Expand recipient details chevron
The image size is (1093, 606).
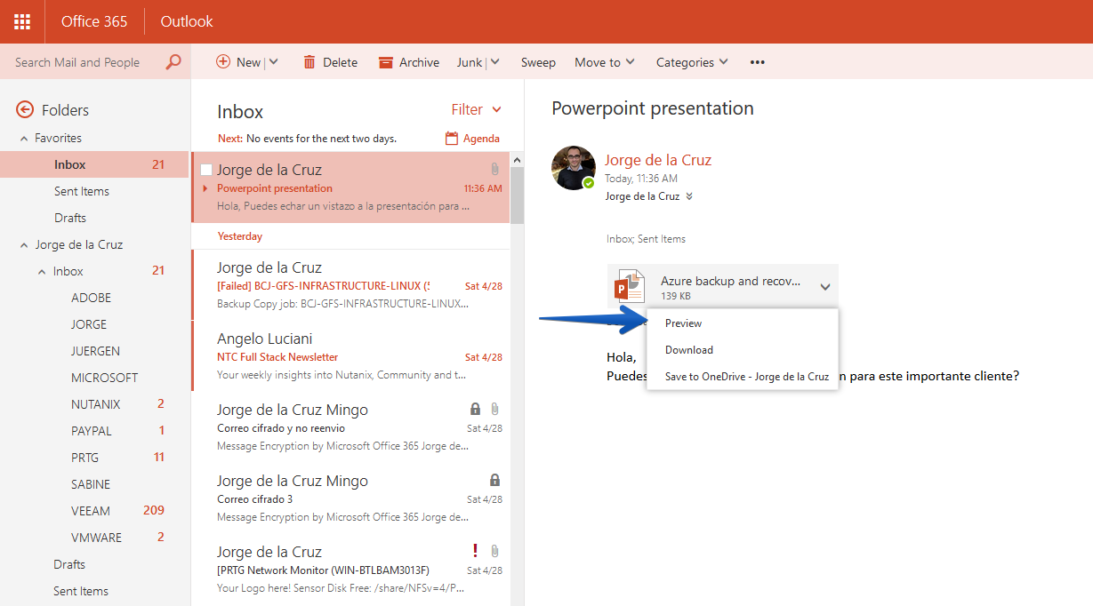[688, 196]
